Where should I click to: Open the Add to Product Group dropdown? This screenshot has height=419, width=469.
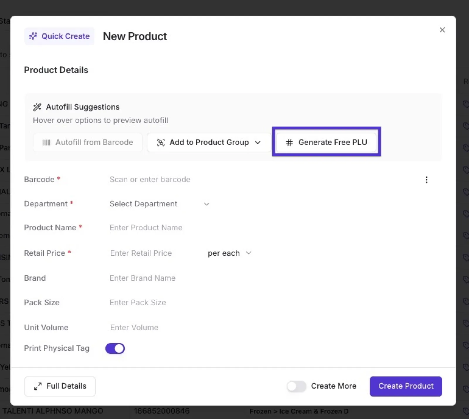[209, 142]
